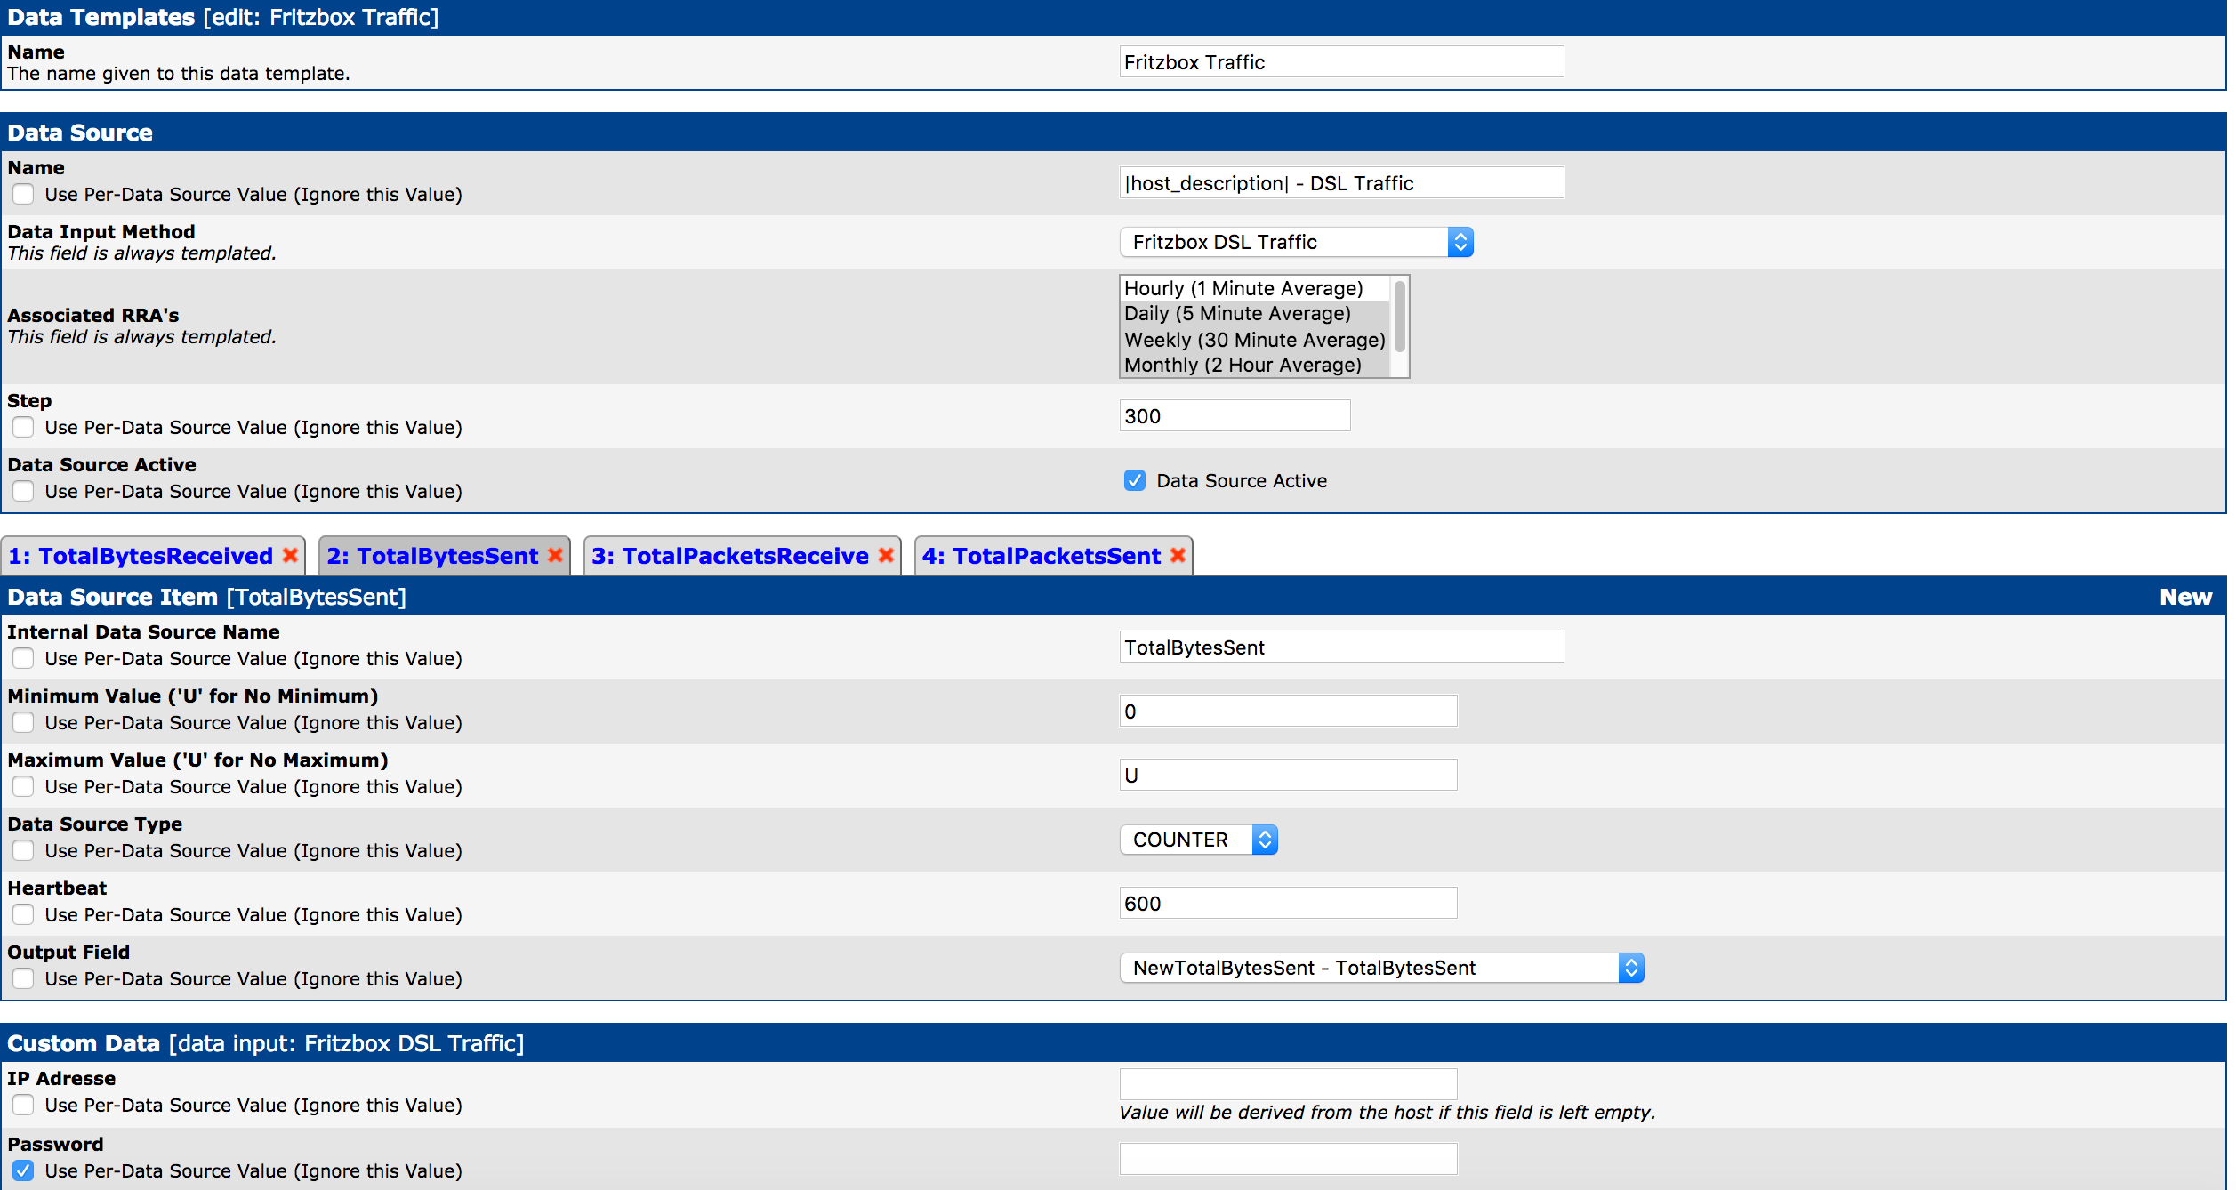Delete the TotalBytesSent data source item

pyautogui.click(x=555, y=555)
